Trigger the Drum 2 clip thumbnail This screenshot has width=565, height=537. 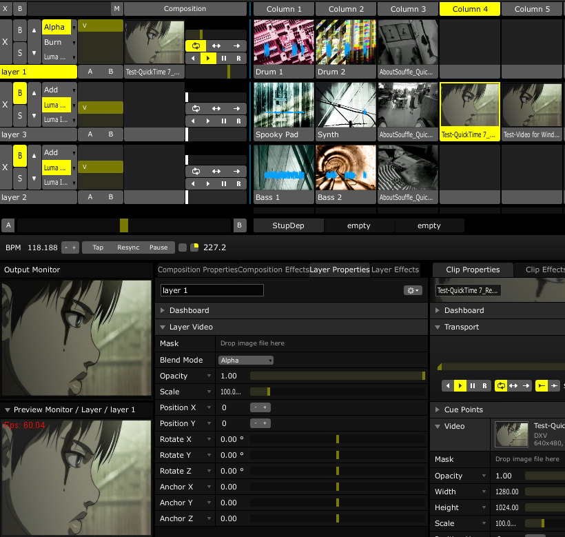(x=346, y=42)
